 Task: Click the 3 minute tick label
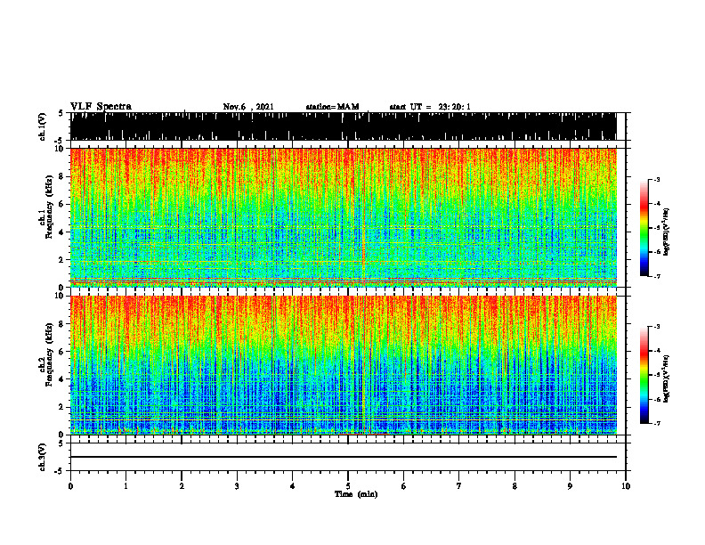tap(237, 486)
